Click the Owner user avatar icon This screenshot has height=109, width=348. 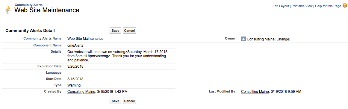pyautogui.click(x=243, y=39)
